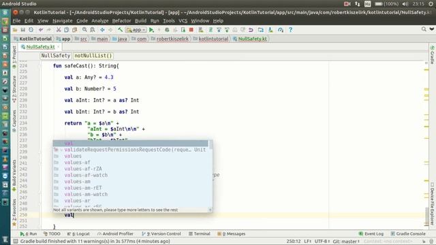Open the Gradle Console
436x245 pixels.
click(x=408, y=234)
